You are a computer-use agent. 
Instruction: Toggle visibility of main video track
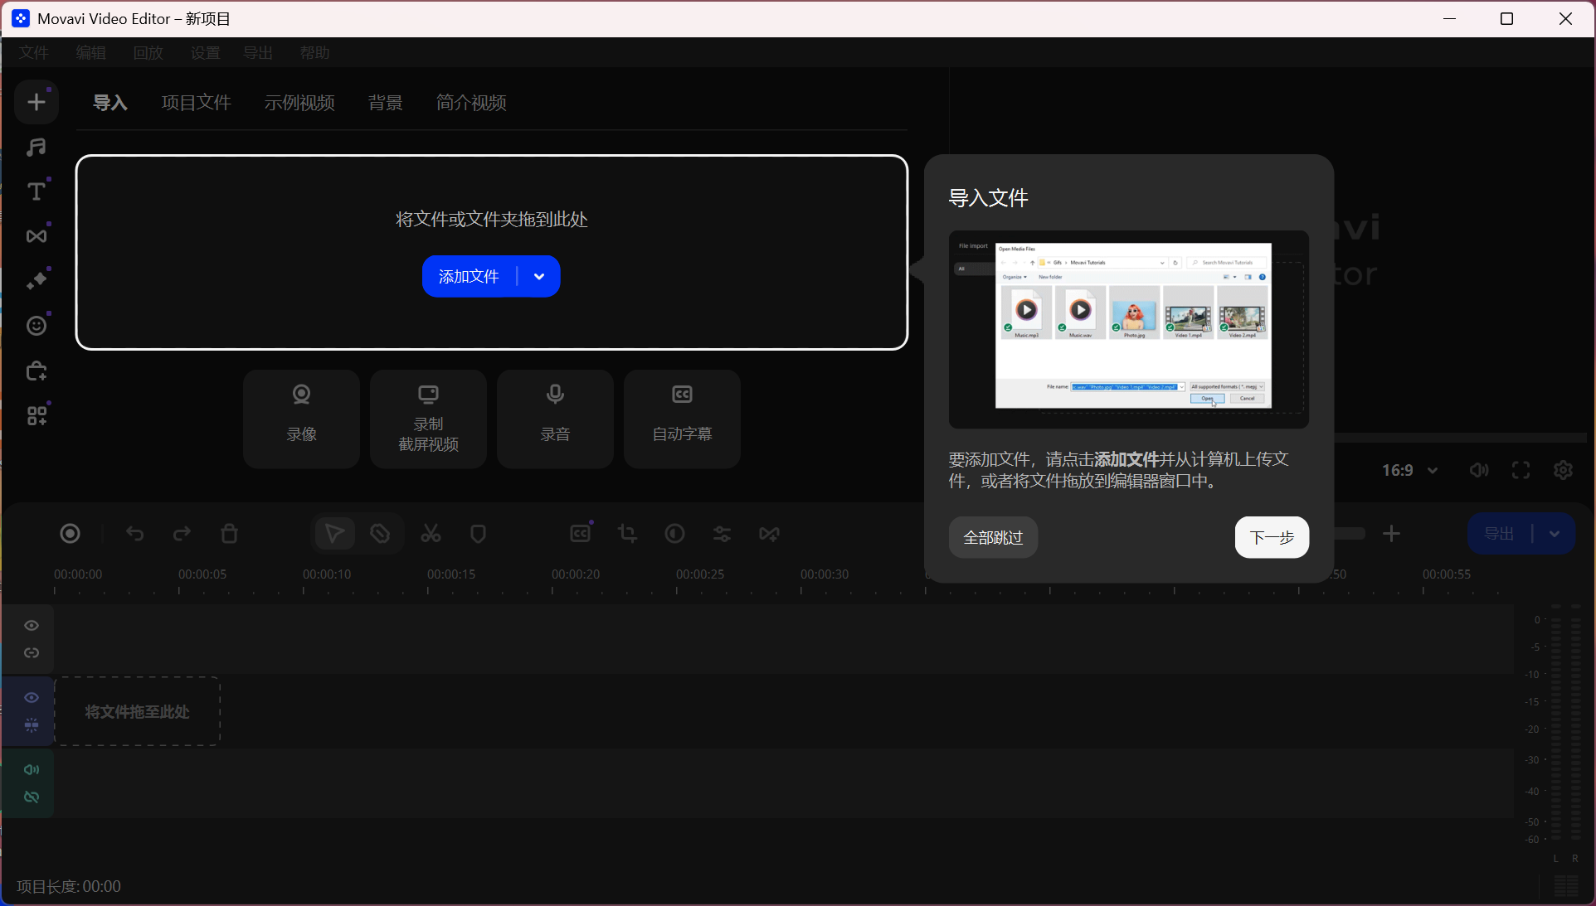point(32,698)
